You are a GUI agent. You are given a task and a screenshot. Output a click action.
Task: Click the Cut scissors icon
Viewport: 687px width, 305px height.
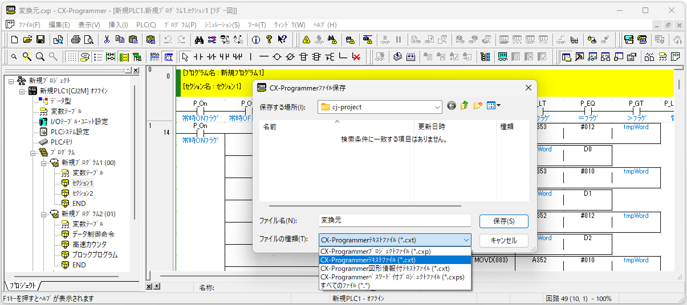[107, 39]
